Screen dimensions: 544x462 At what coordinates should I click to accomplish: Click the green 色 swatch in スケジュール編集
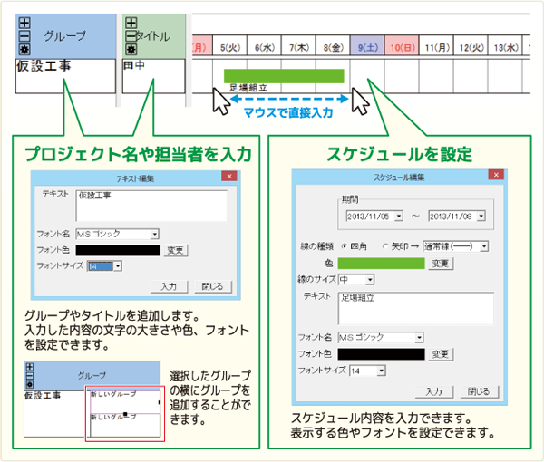382,264
